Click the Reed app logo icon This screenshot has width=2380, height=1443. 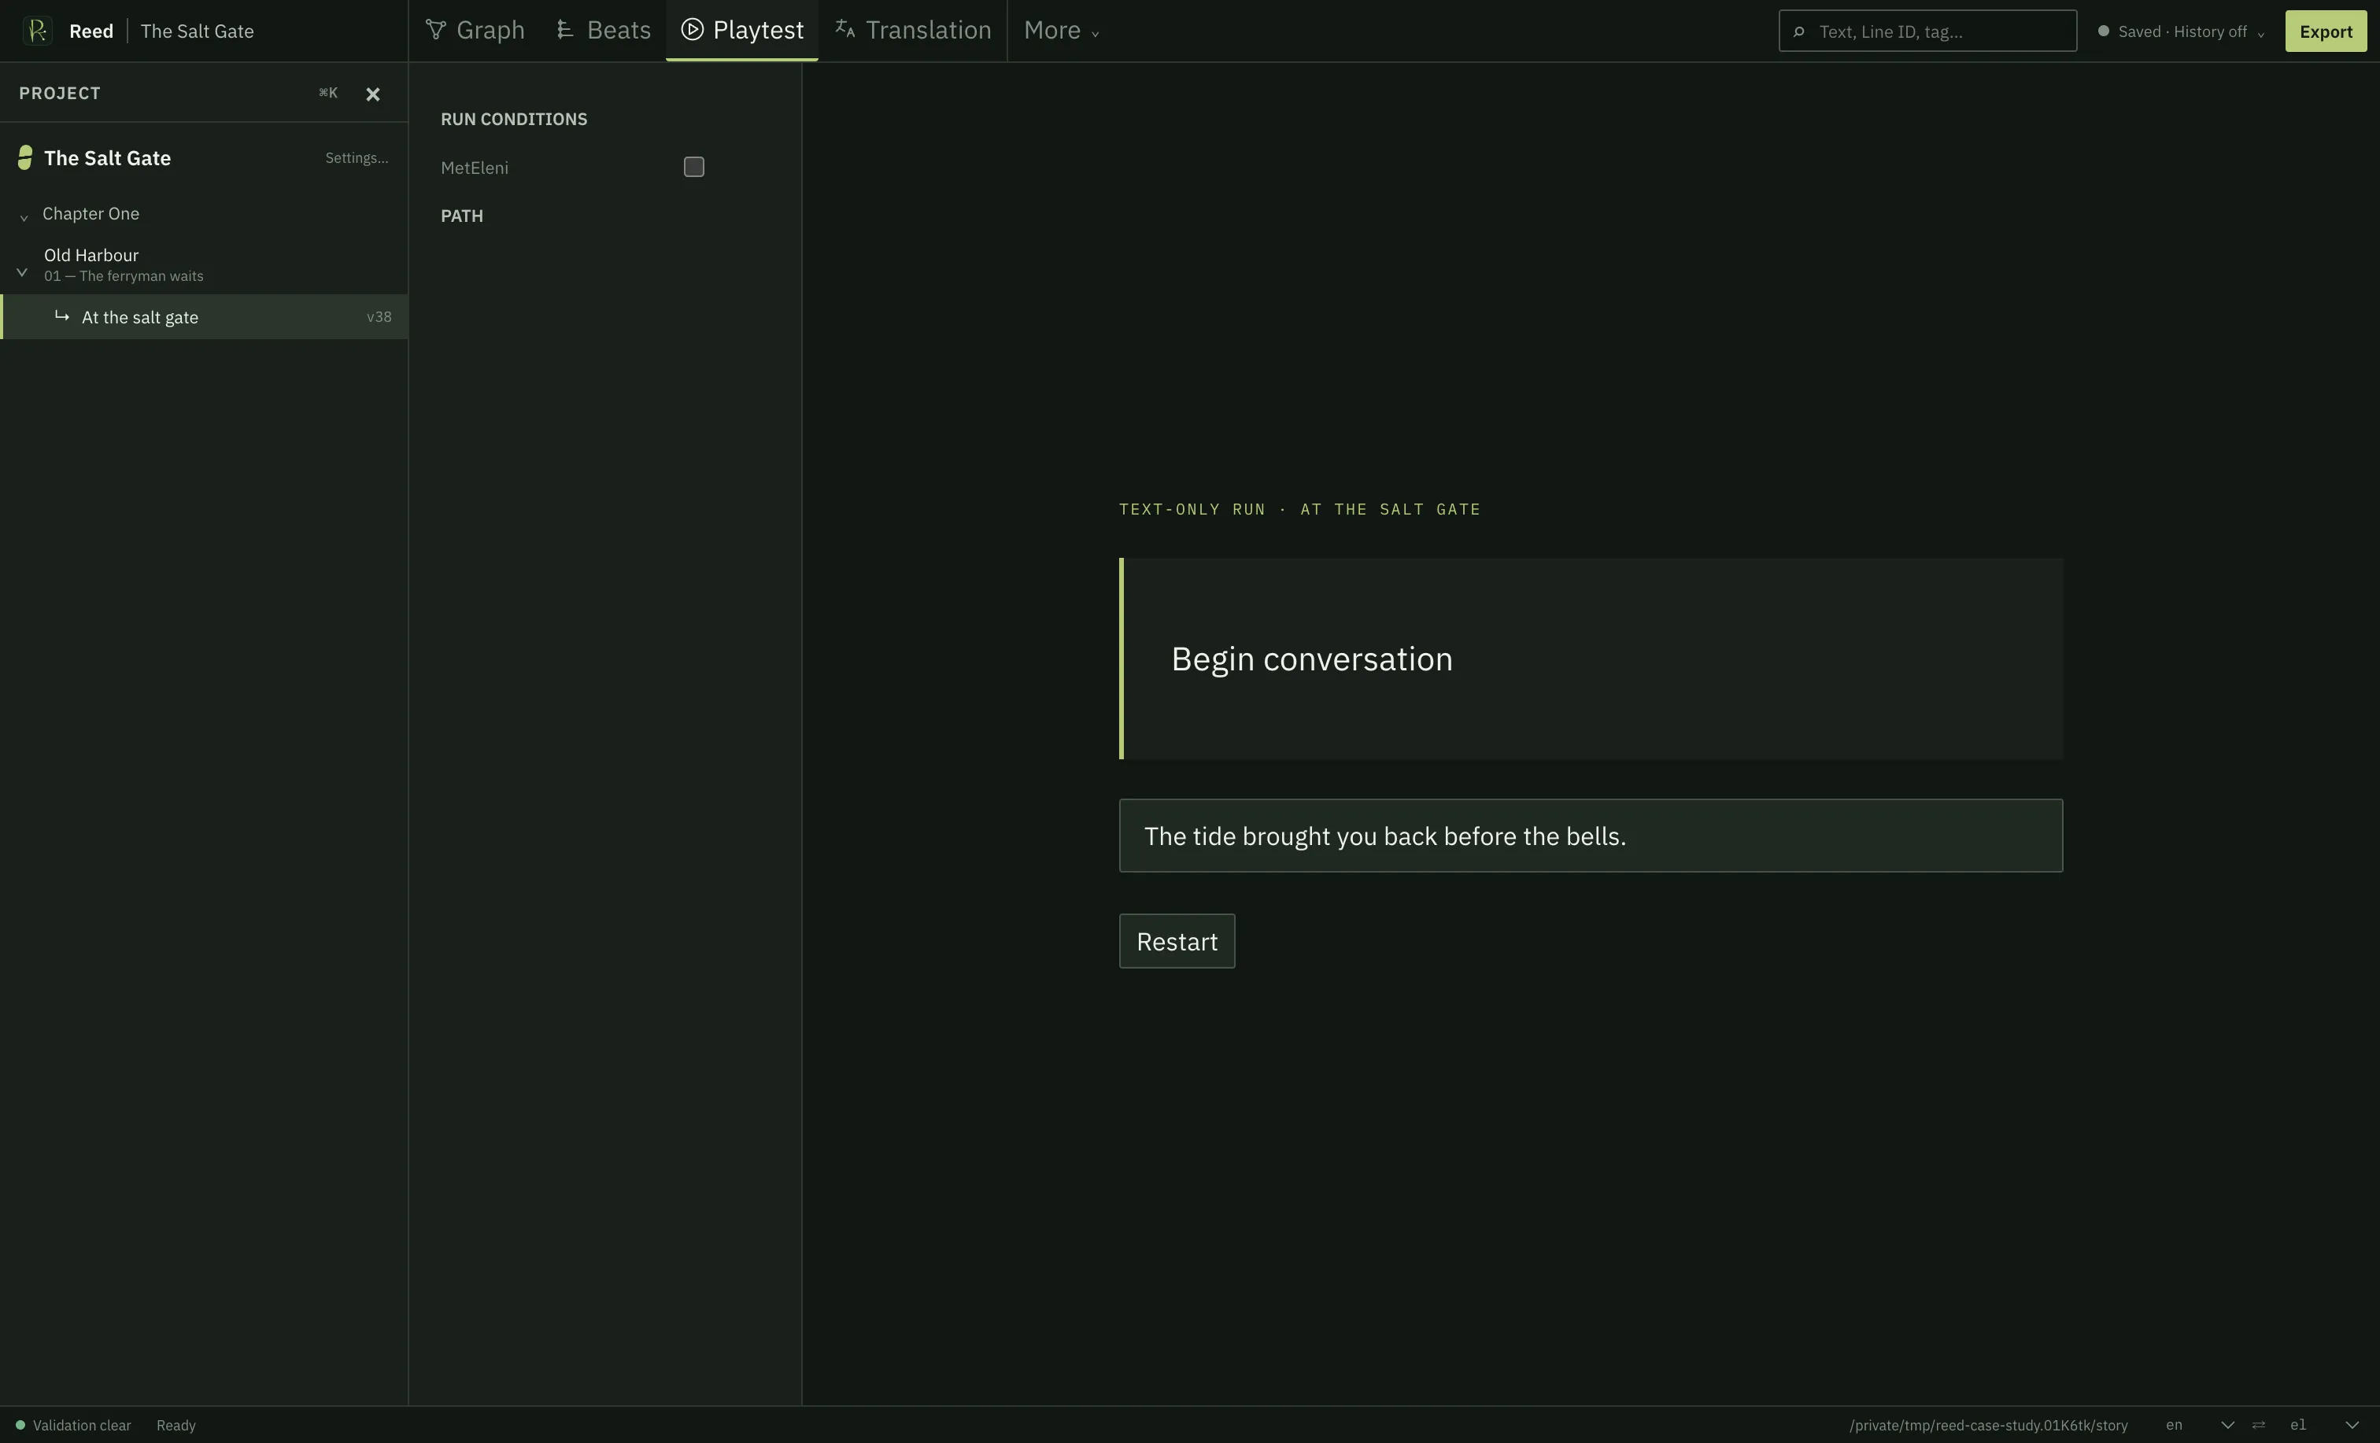[37, 31]
